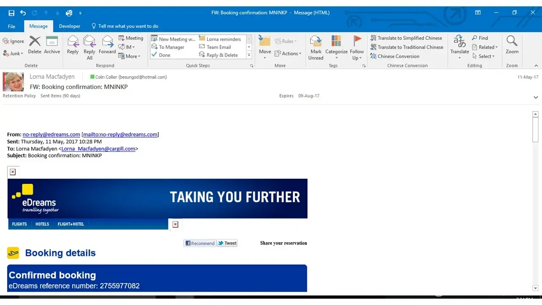Save message using the floppy disk icon
This screenshot has width=542, height=305.
pyautogui.click(x=11, y=13)
